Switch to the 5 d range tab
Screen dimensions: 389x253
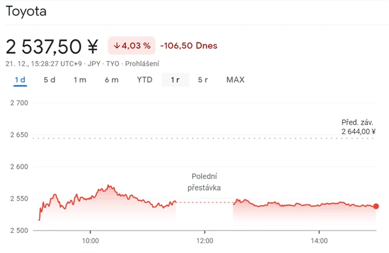[49, 79]
